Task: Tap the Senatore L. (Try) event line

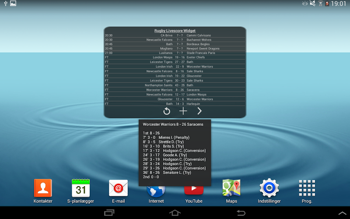Action: pyautogui.click(x=167, y=173)
